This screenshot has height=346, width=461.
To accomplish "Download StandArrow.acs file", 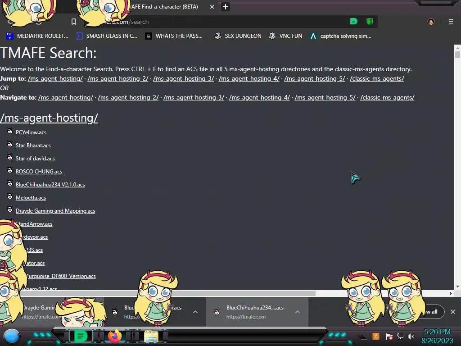I will click(x=34, y=224).
